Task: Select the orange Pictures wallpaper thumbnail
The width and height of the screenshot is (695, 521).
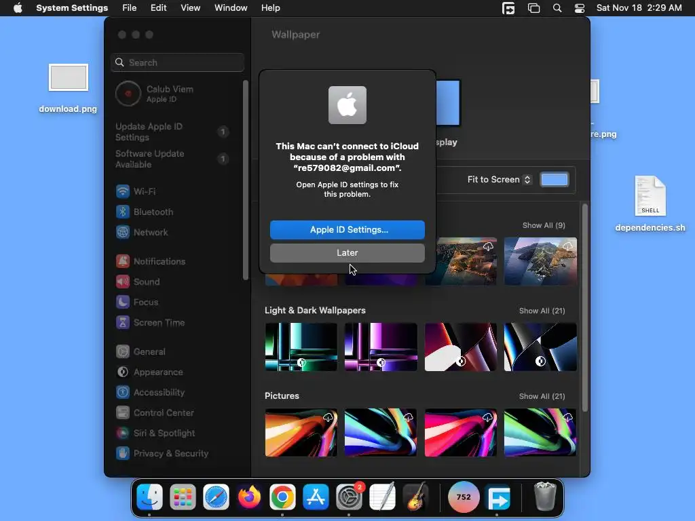Action: click(301, 432)
